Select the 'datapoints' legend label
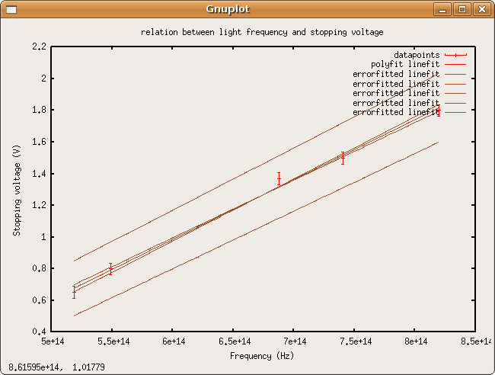Viewport: 495px width, 375px height. point(417,55)
